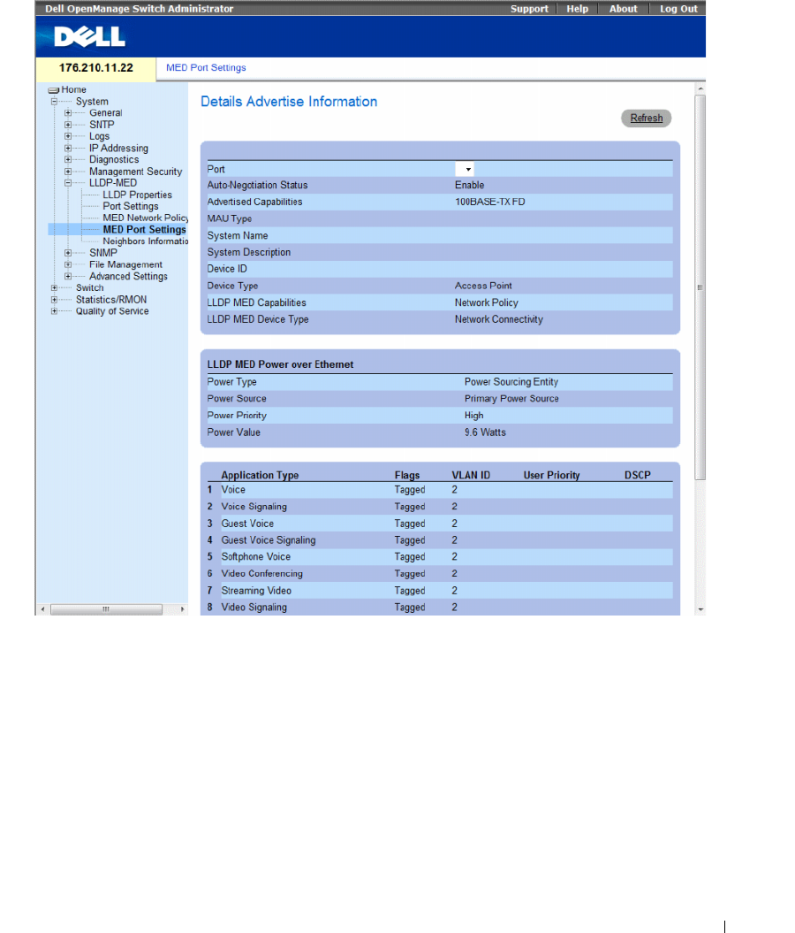Click main vertical scrollbar down arrow
The image size is (795, 933).
pyautogui.click(x=700, y=609)
